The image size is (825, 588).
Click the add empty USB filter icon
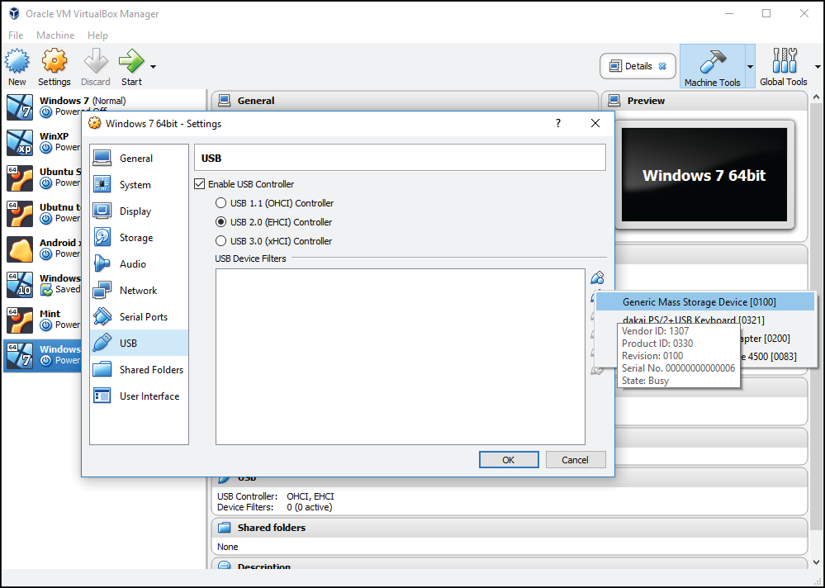point(597,277)
